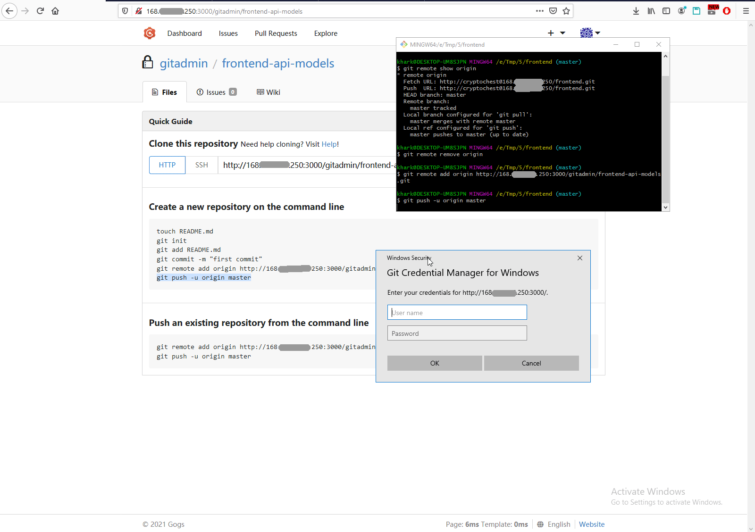Click the "Page: 6ms Template: 0ms" footer text

(487, 524)
